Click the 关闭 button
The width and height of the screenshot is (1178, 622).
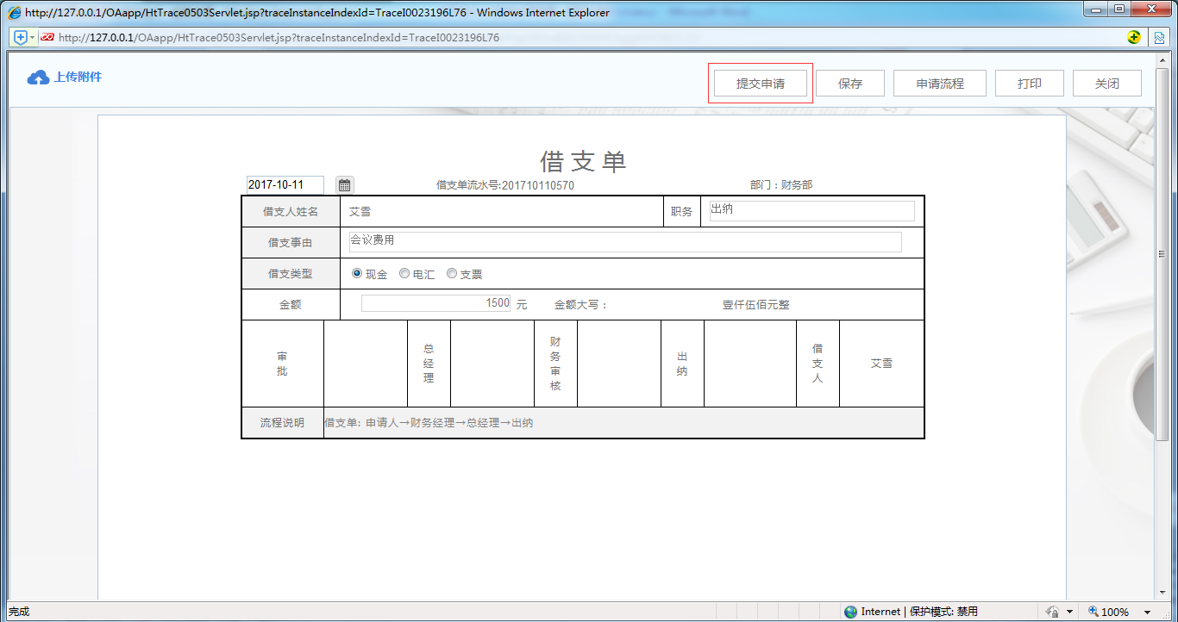1106,83
